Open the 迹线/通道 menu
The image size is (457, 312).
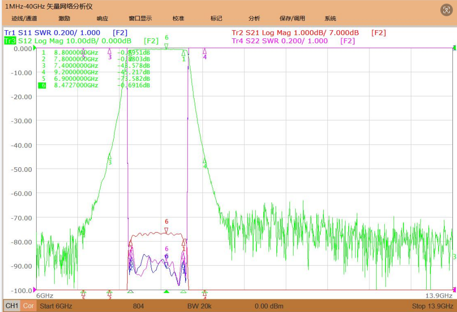[x=24, y=18]
